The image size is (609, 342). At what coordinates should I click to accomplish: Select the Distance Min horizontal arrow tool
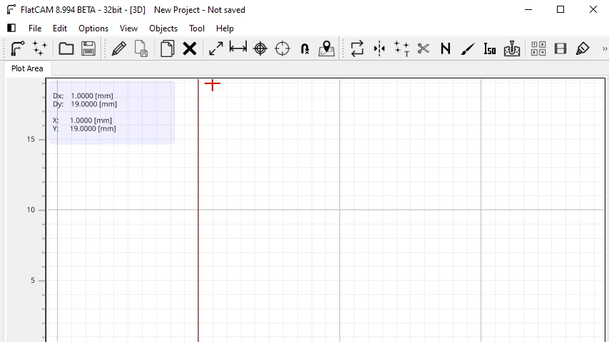pyautogui.click(x=237, y=48)
